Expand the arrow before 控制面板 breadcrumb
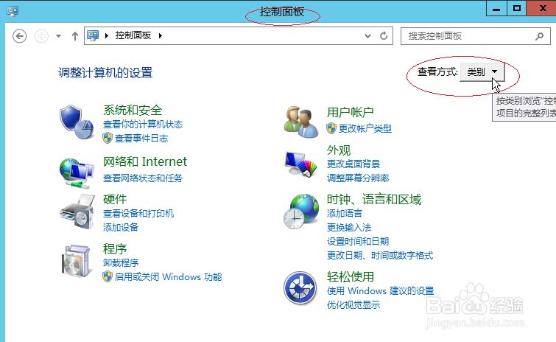This screenshot has width=556, height=342. tap(106, 35)
